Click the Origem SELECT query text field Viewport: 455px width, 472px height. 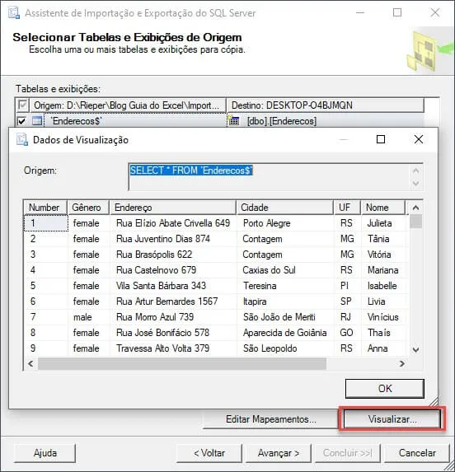coord(275,177)
